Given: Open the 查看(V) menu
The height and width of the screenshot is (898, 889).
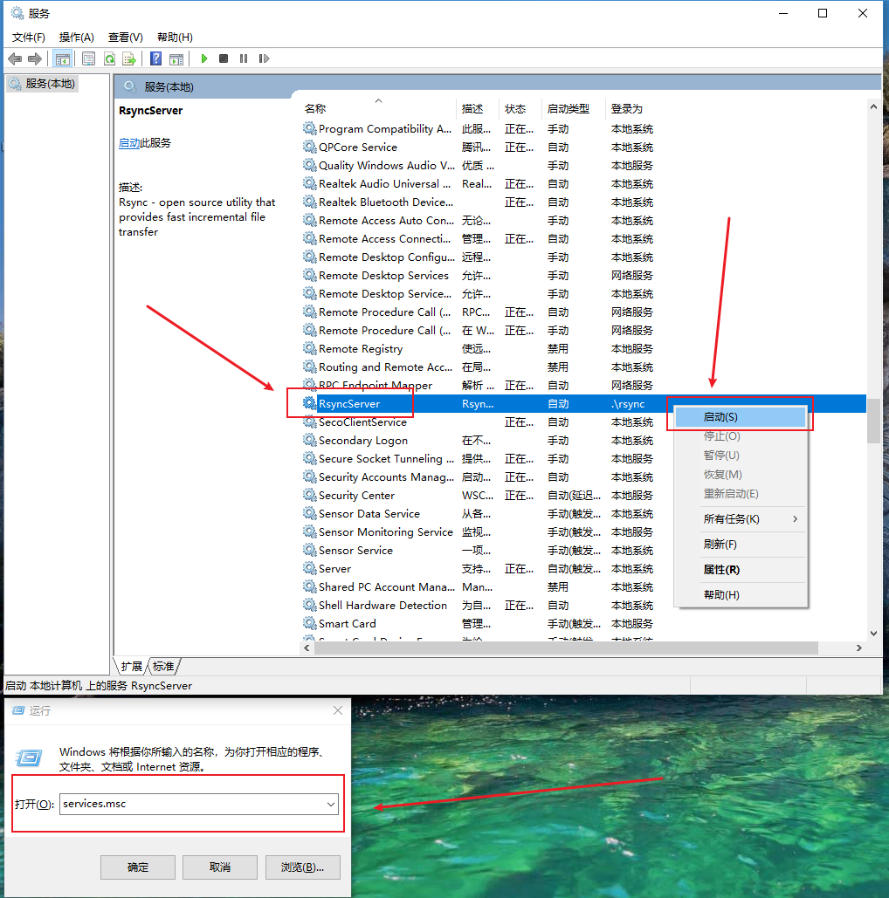Looking at the screenshot, I should [x=126, y=38].
